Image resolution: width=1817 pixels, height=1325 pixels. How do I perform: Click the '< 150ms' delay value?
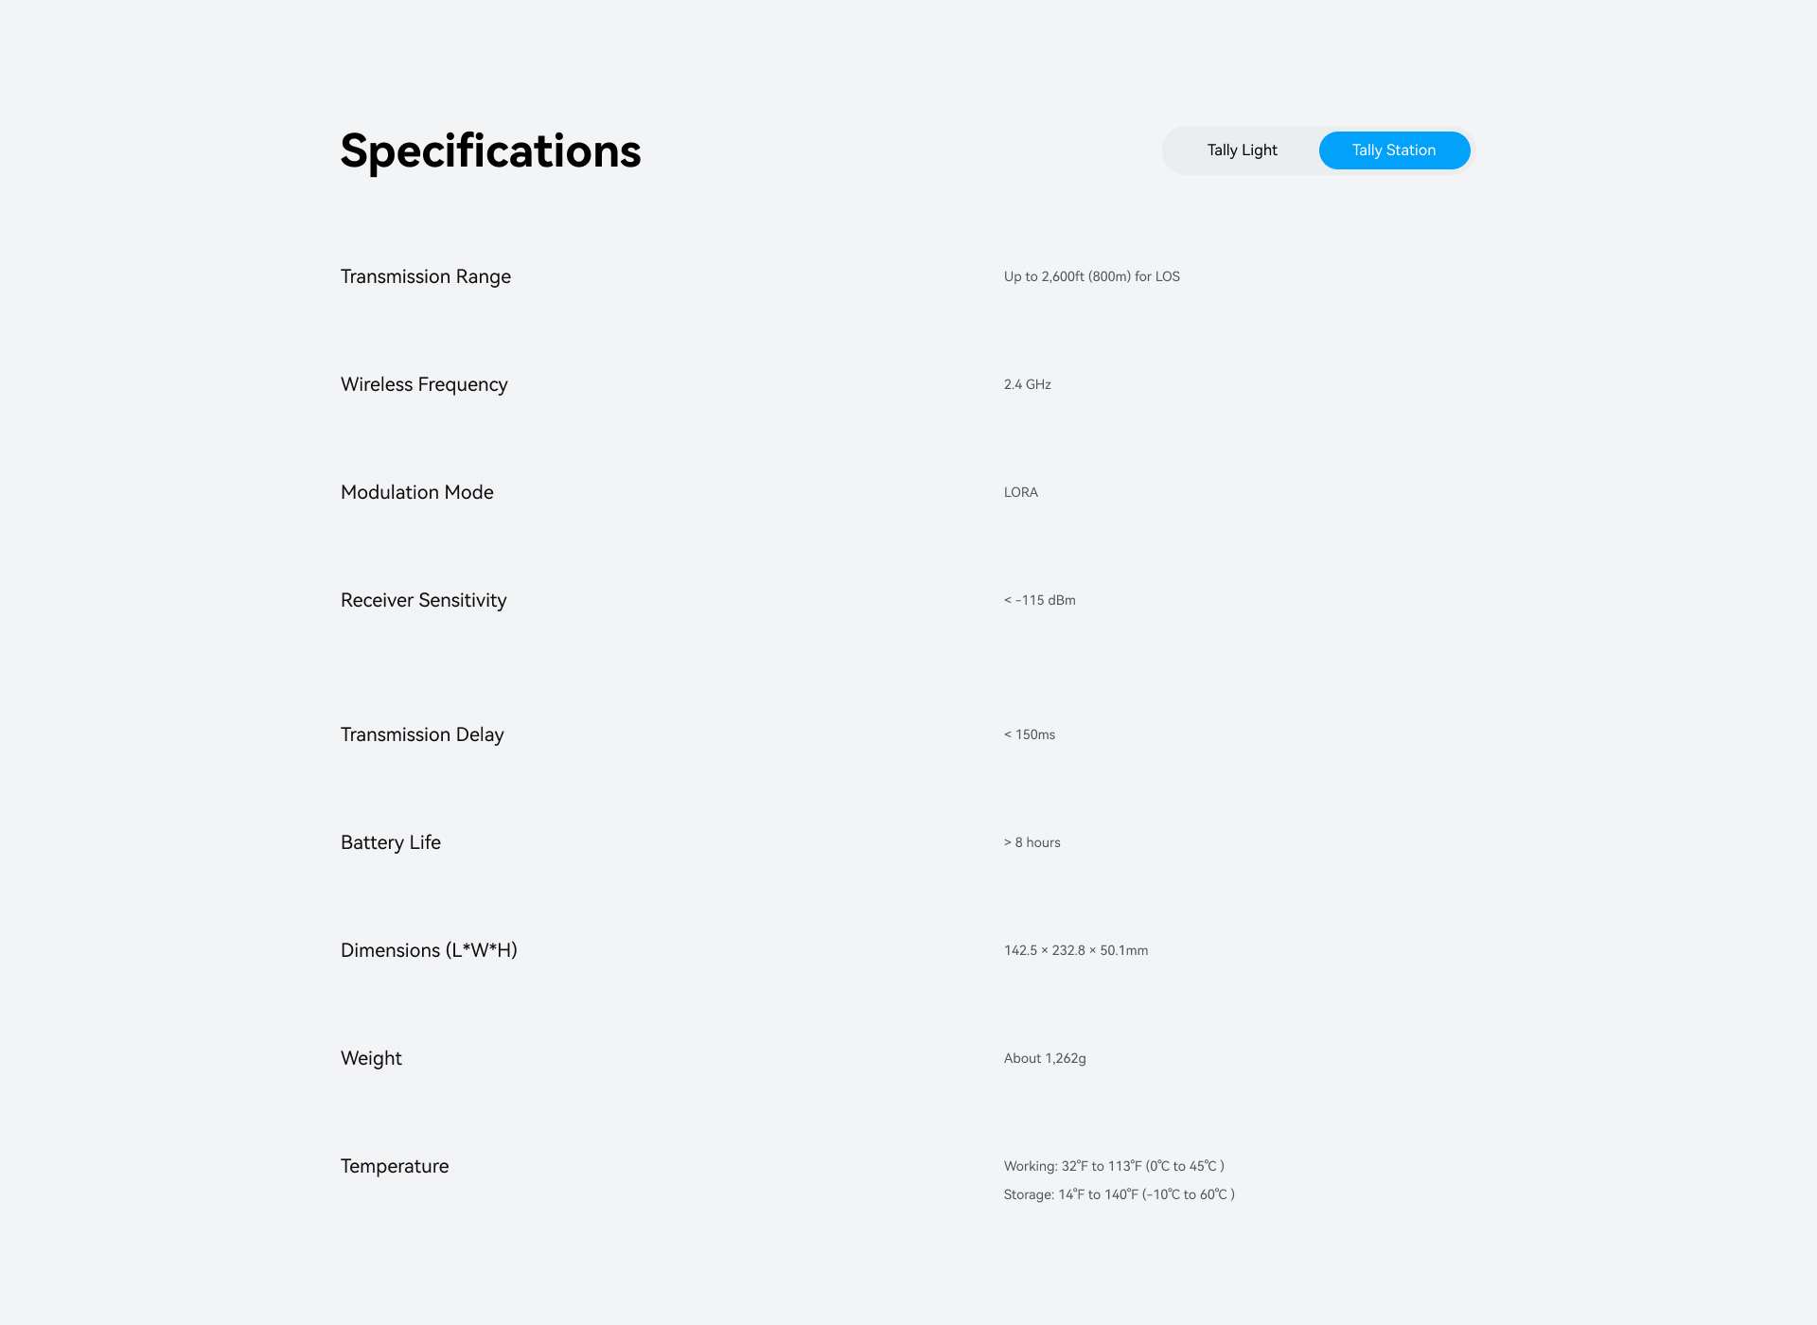[1029, 734]
